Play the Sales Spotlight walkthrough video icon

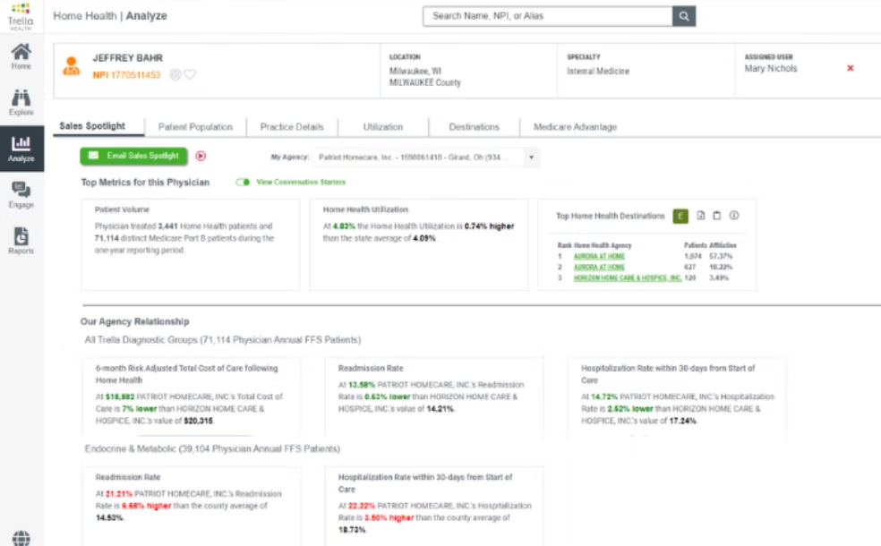point(201,156)
